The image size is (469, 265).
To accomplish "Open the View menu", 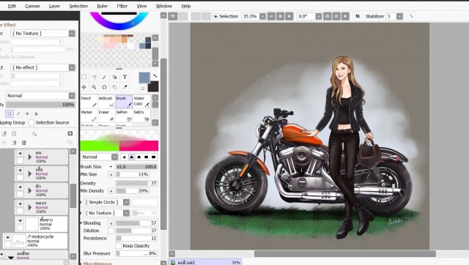I will coord(141,6).
